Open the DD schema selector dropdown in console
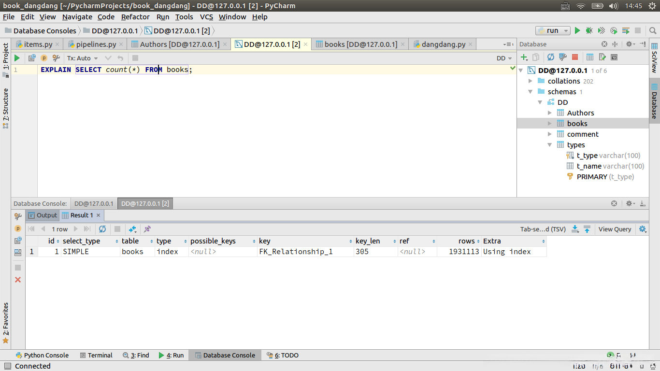This screenshot has height=371, width=660. click(504, 58)
